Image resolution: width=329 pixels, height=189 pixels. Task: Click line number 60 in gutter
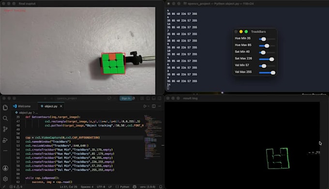coord(18,174)
